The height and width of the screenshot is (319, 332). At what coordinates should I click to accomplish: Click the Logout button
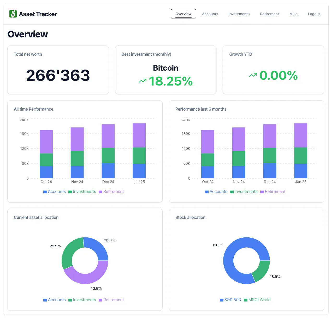coord(314,14)
